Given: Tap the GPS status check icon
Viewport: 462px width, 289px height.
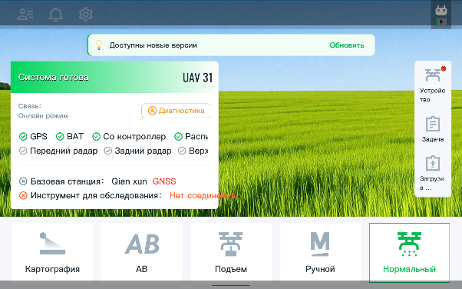Looking at the screenshot, I should click(x=23, y=136).
